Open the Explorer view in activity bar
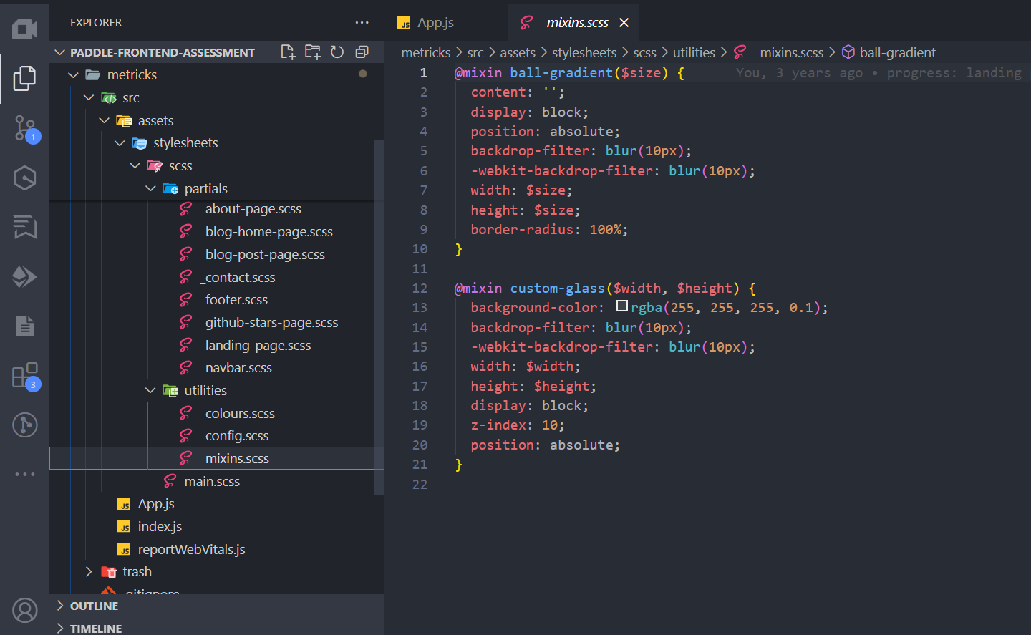 [x=24, y=79]
